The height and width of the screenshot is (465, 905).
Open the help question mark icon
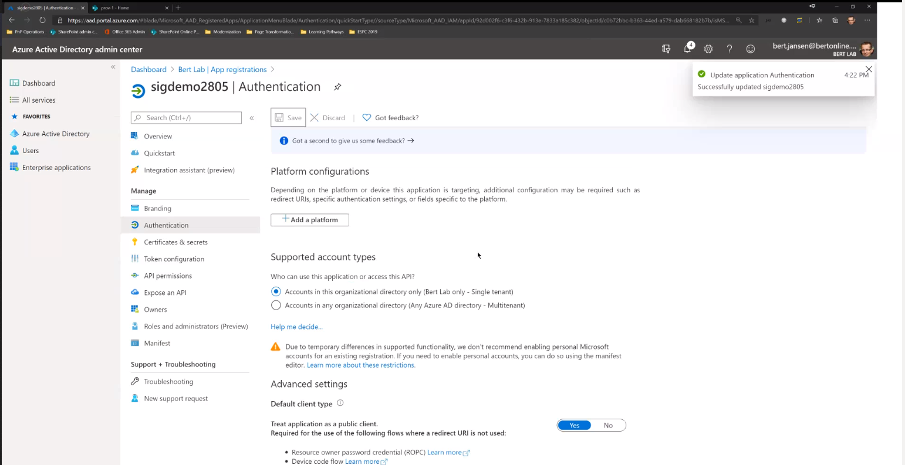point(729,49)
